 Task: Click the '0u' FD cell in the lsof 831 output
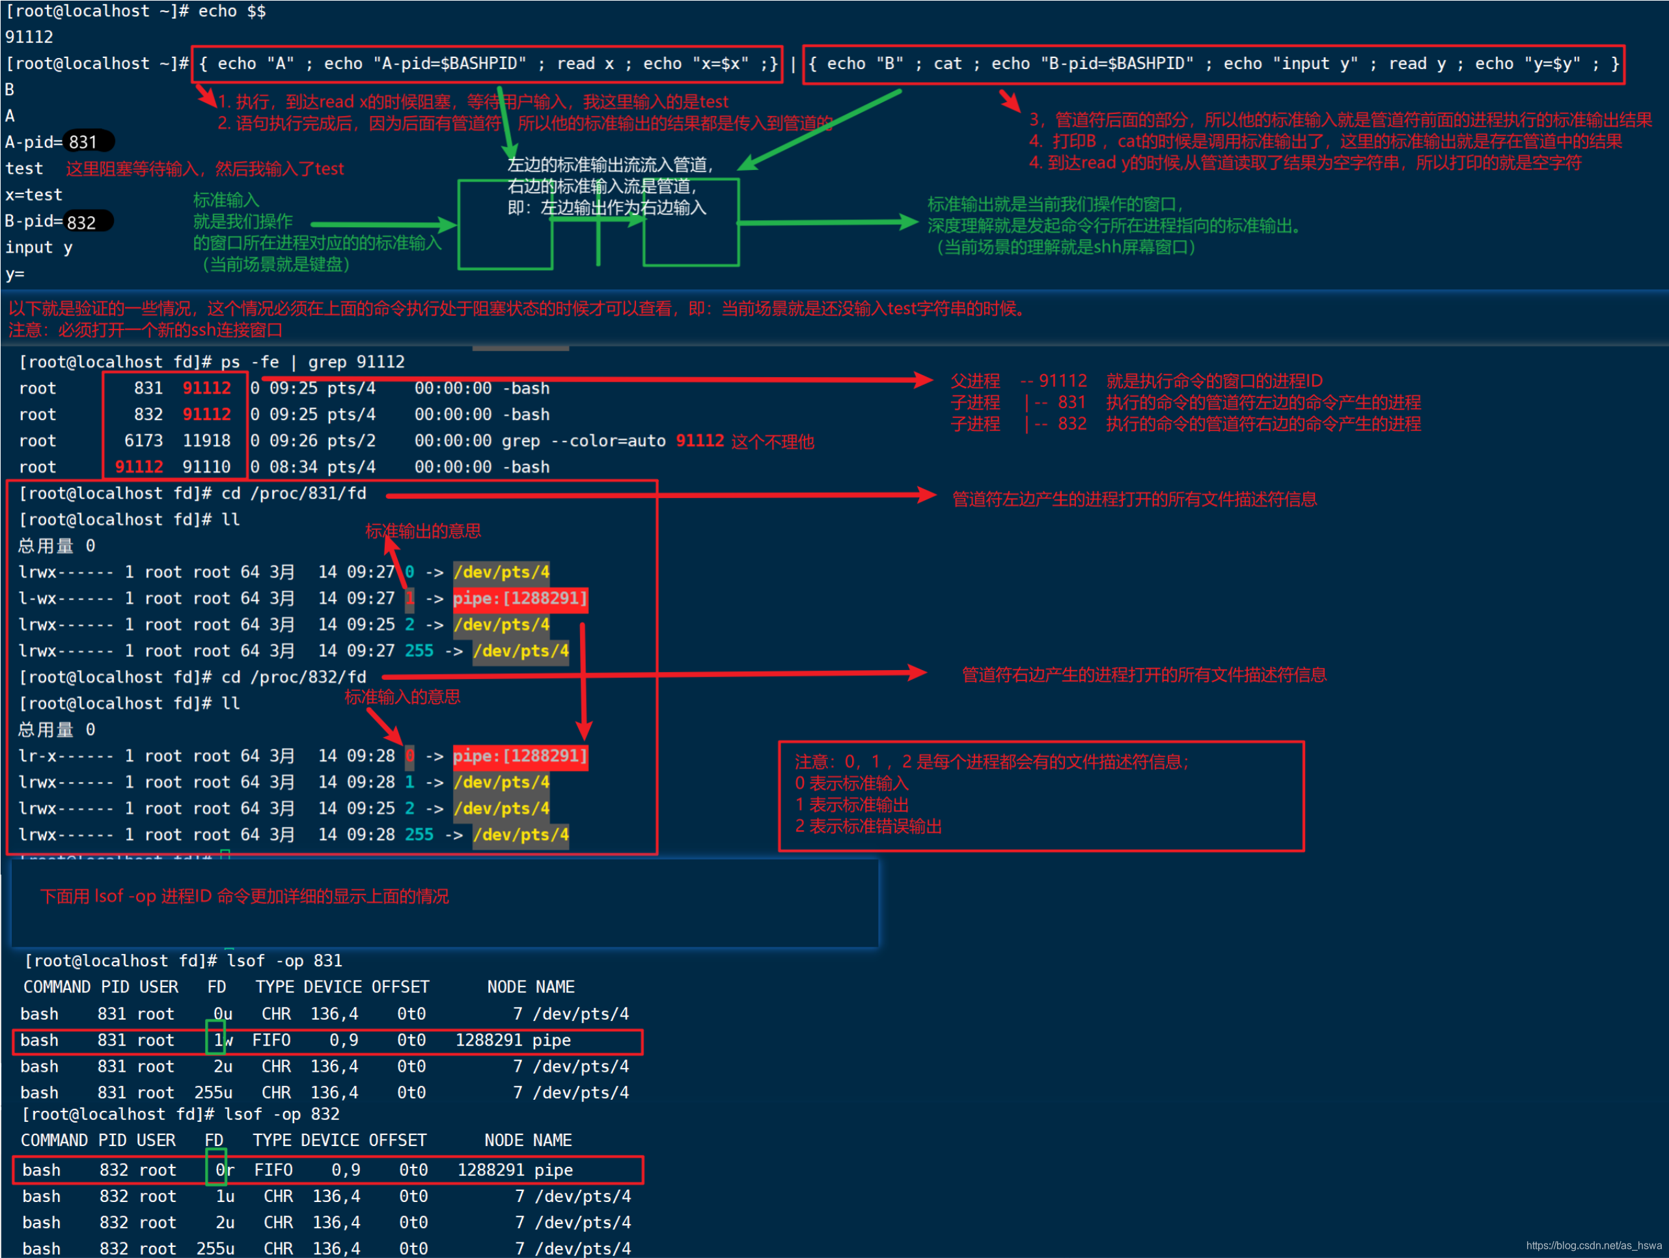click(x=223, y=1014)
